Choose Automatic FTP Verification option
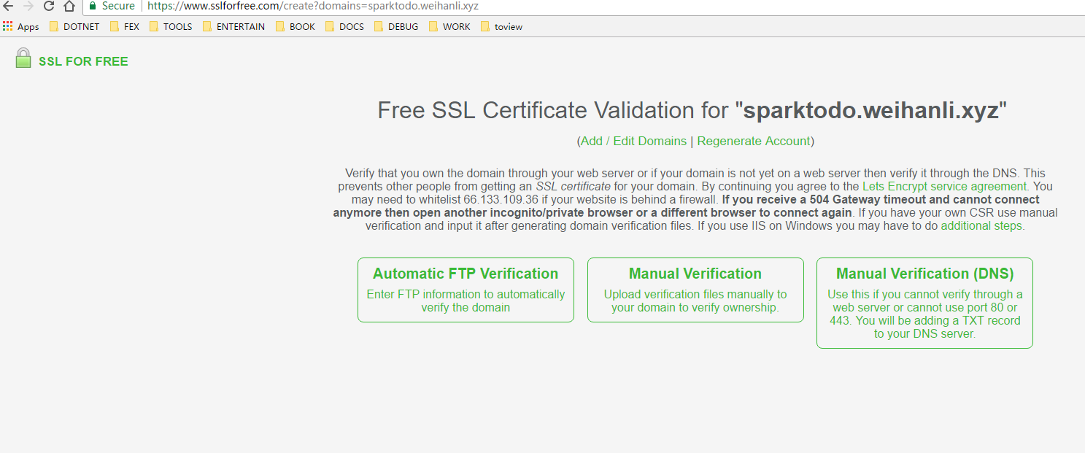Screen dimensions: 1085x453 (x=466, y=290)
